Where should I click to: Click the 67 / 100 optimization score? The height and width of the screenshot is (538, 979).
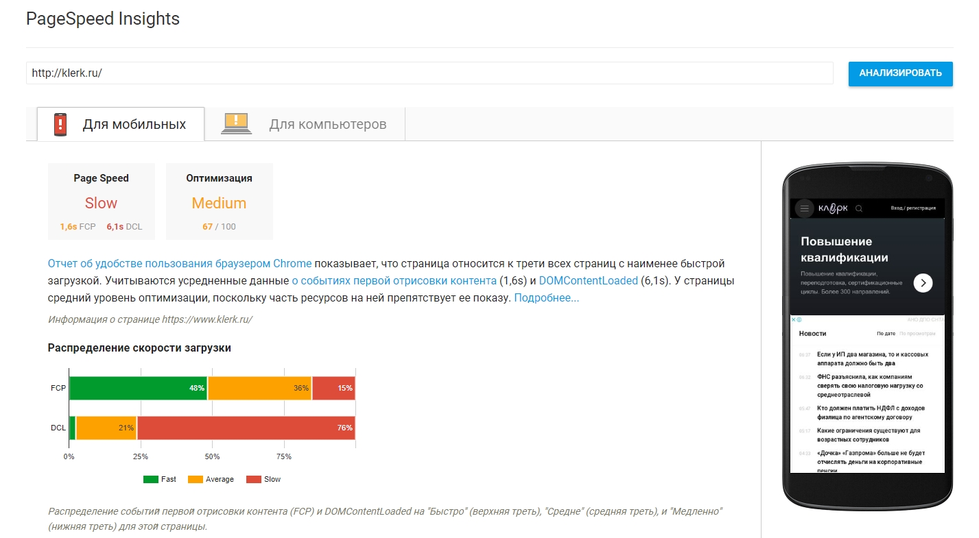(x=219, y=227)
